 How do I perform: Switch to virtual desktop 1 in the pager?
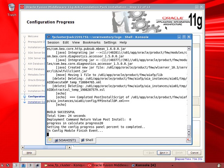tap(15, 165)
